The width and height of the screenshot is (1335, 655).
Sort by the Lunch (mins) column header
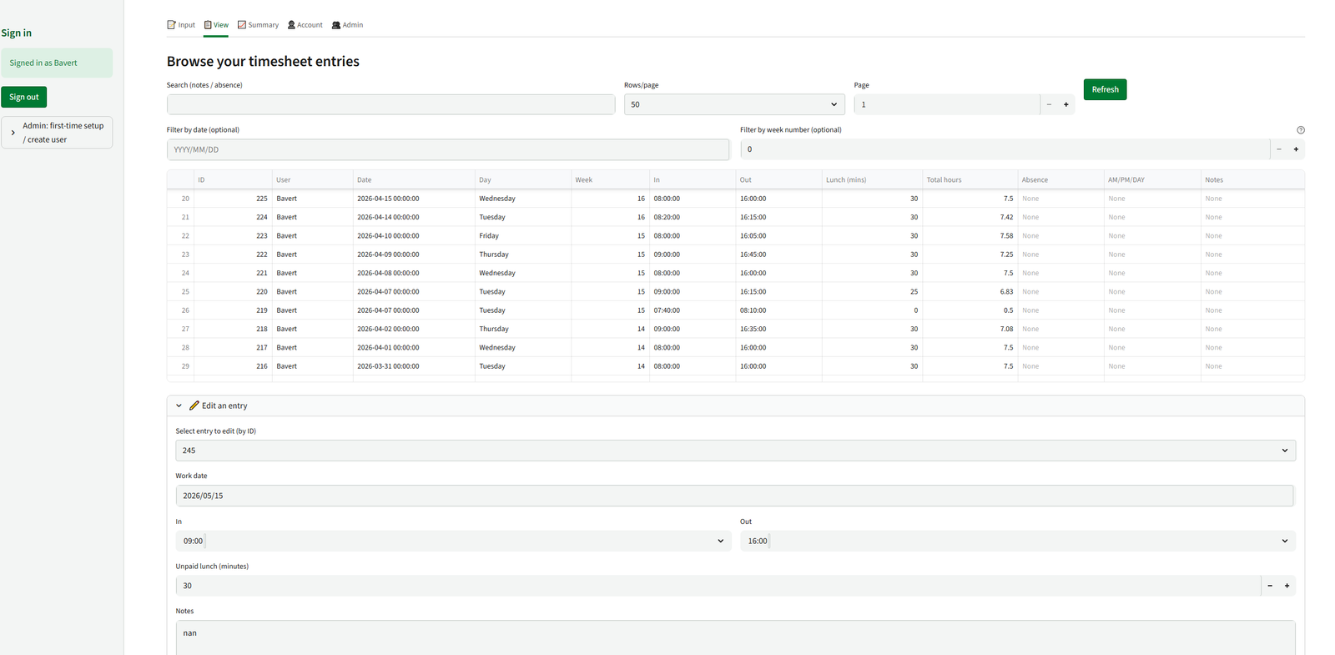tap(872, 179)
